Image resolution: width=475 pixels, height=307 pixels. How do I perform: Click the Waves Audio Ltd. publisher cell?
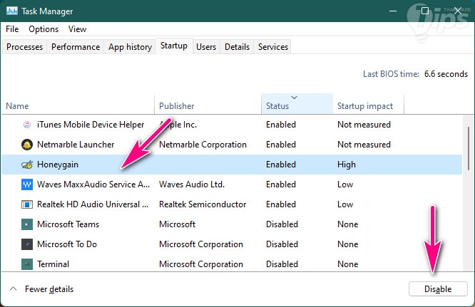pos(192,184)
